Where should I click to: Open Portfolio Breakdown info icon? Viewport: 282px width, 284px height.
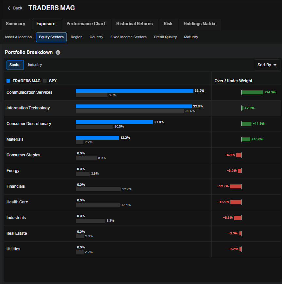58,53
